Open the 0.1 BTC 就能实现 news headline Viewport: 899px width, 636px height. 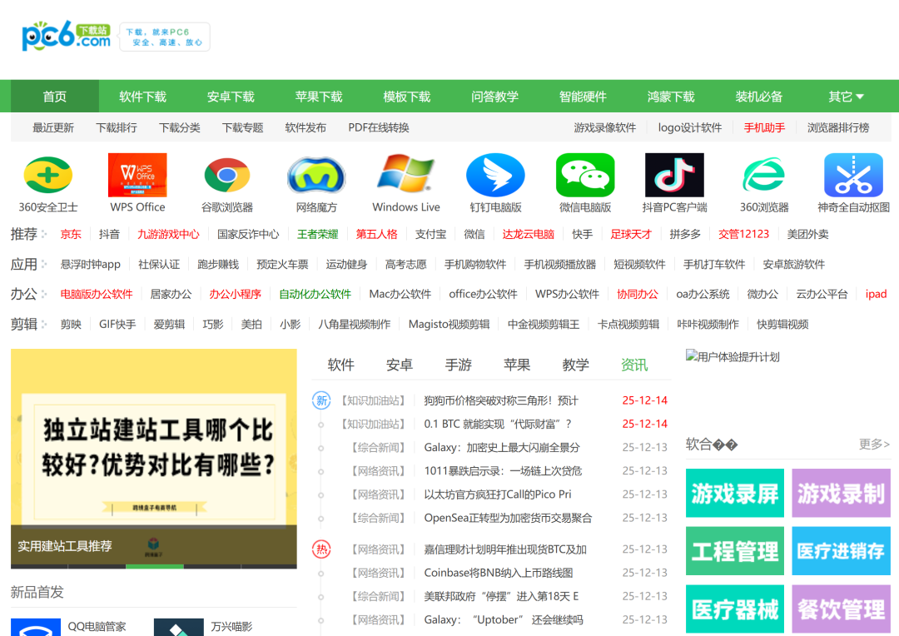tap(498, 424)
